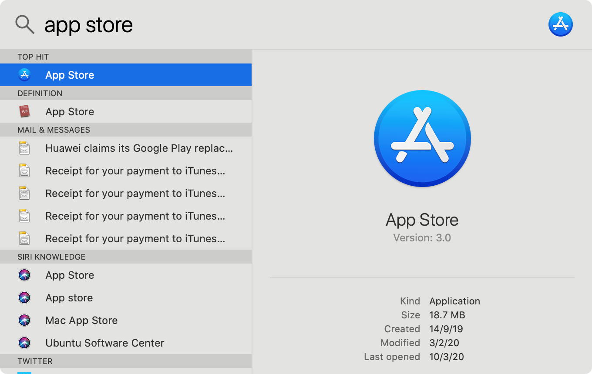Click the dictionary icon beside the App Store definition

[x=24, y=111]
